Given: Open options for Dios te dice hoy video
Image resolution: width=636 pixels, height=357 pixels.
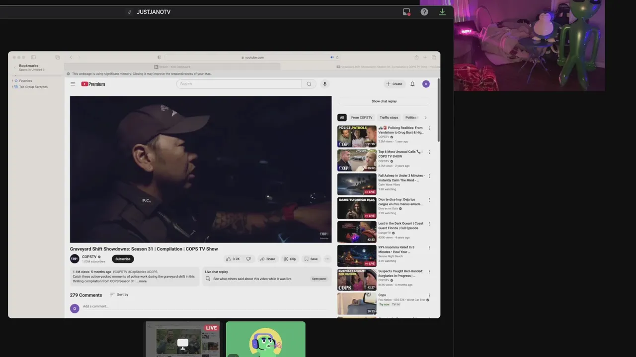Looking at the screenshot, I should point(429,199).
